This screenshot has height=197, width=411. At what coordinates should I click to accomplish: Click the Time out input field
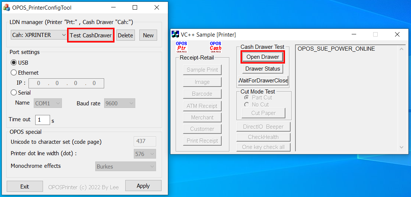coord(42,120)
